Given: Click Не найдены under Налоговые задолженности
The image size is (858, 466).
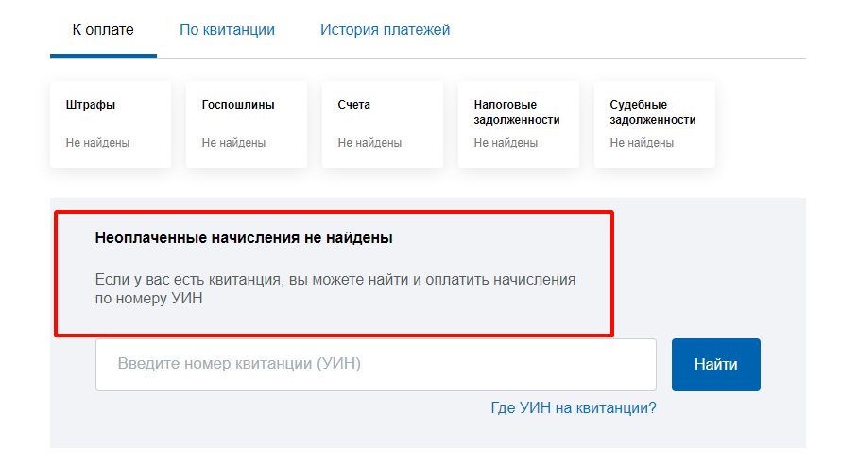Looking at the screenshot, I should click(x=506, y=143).
